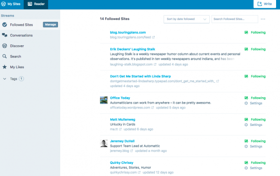Expand the Tags section chevron
The image size is (280, 176).
[5, 79]
